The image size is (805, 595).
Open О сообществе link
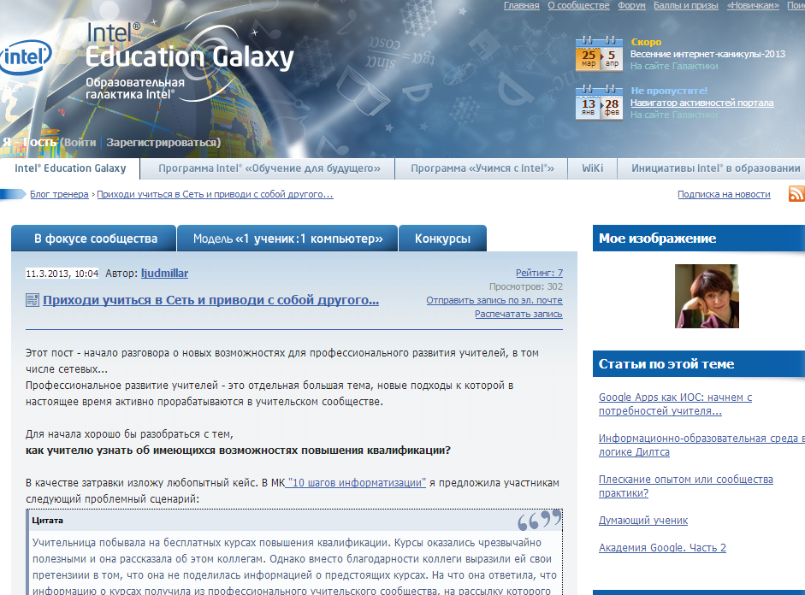click(x=578, y=6)
